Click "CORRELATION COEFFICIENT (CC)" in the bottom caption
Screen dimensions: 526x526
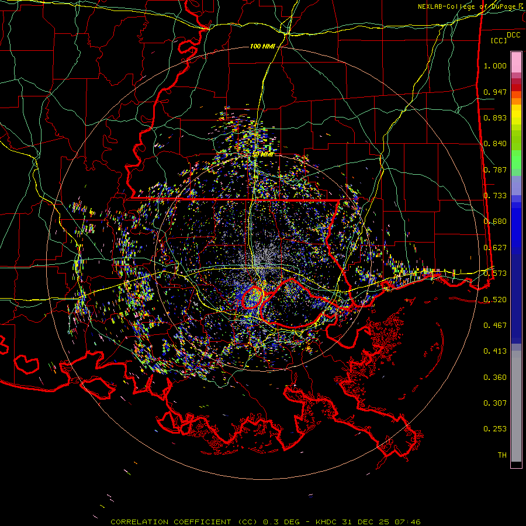coord(184,522)
